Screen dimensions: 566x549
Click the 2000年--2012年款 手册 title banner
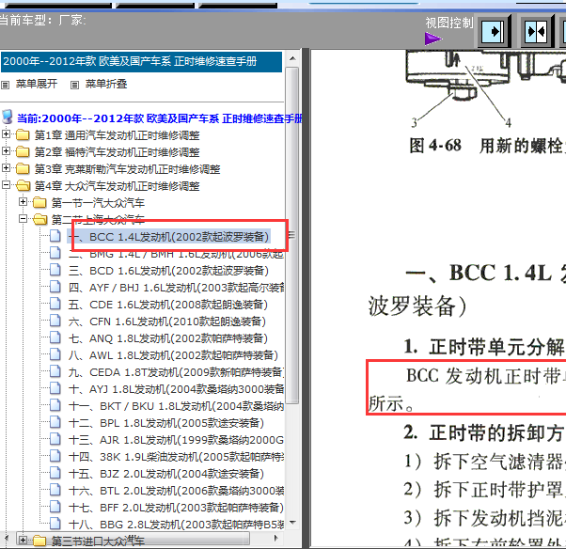141,61
